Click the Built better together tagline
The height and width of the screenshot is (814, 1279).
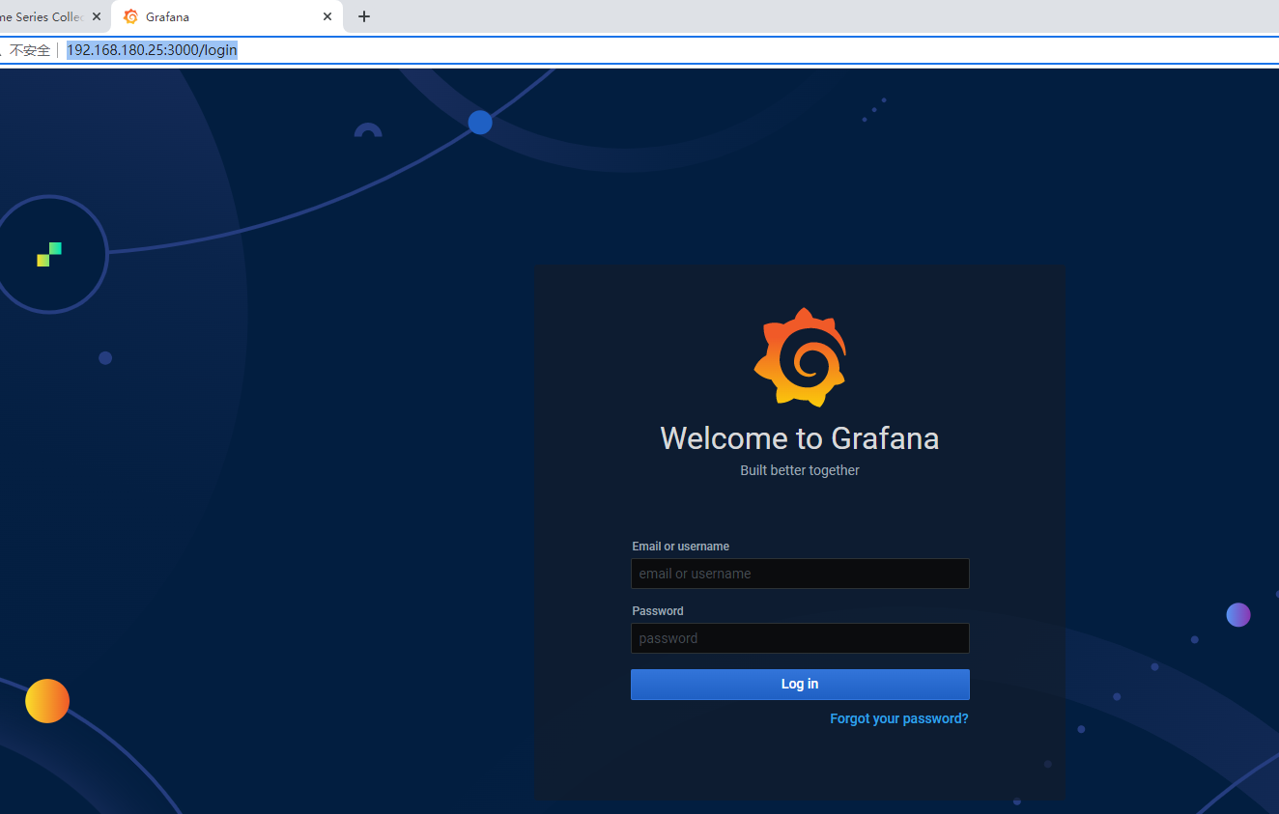point(800,470)
